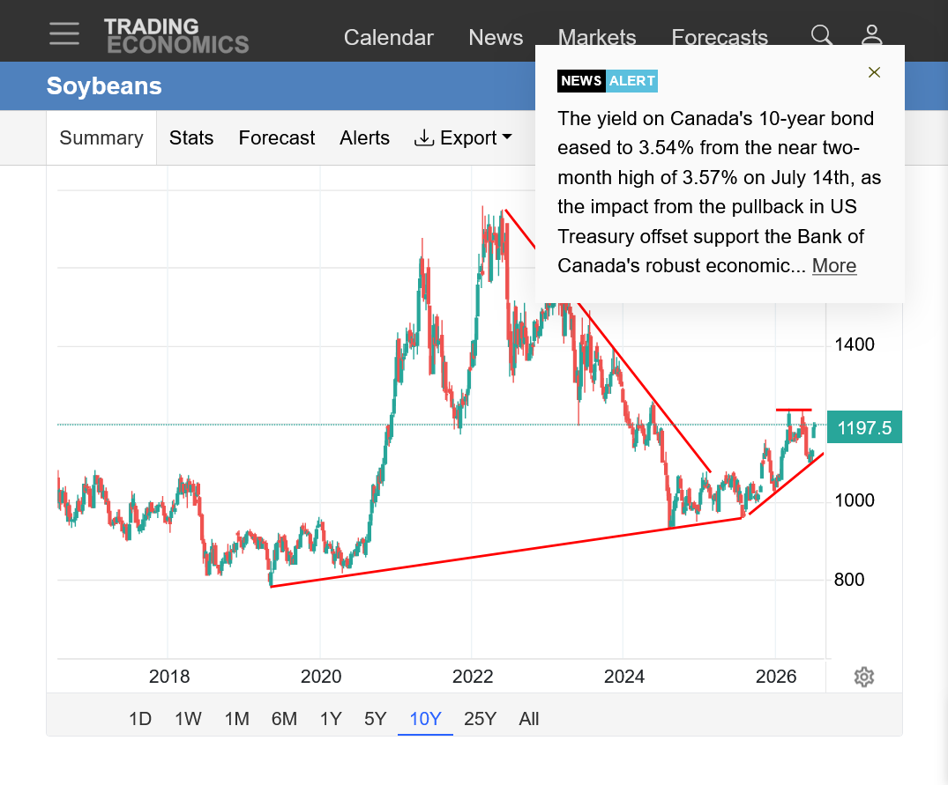This screenshot has height=785, width=948.
Task: Open the user account icon
Action: [871, 35]
